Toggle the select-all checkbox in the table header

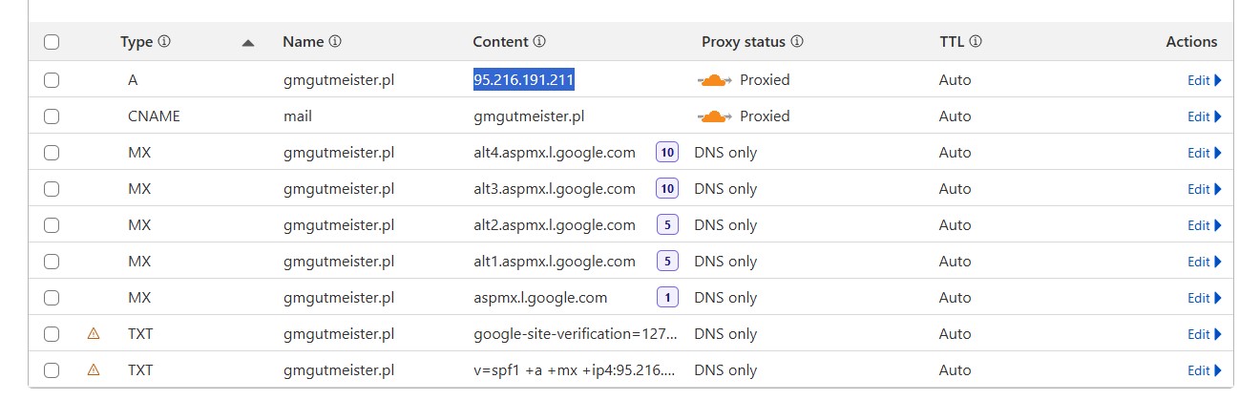coord(52,42)
